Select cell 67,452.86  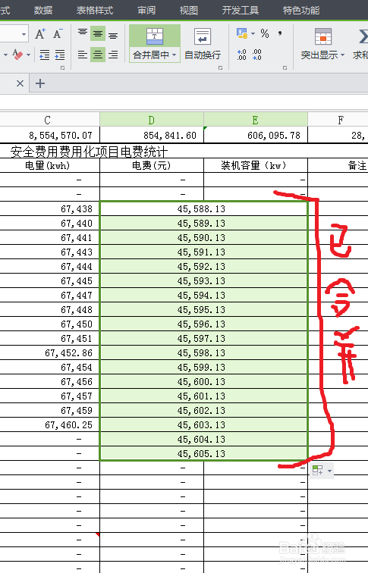[49, 352]
